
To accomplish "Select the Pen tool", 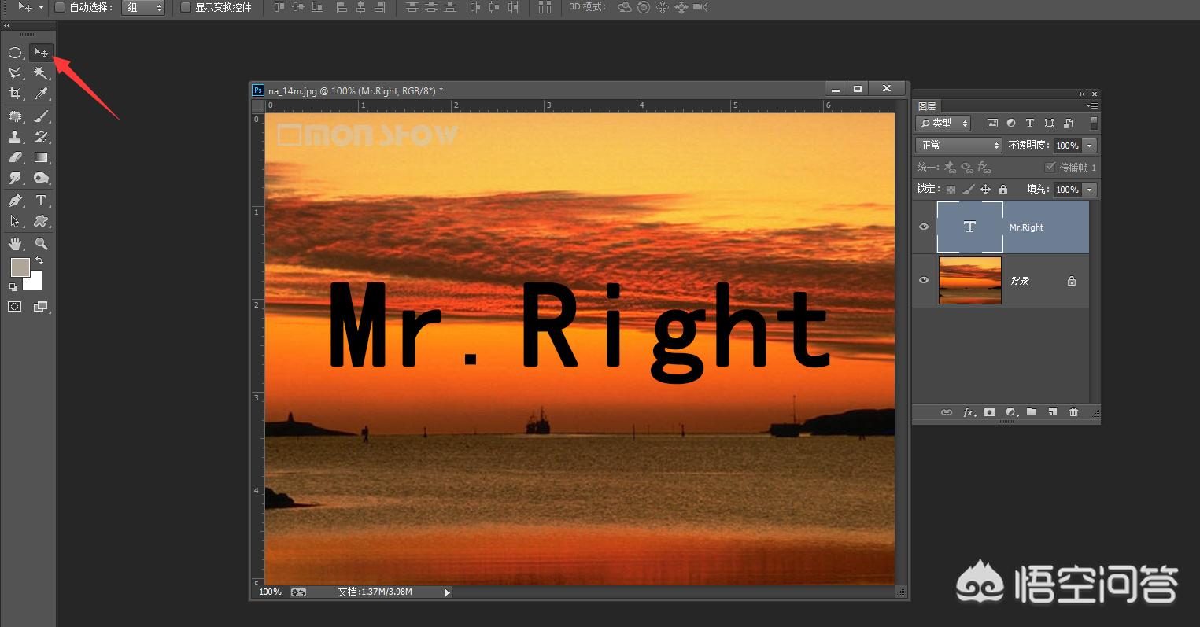I will (x=15, y=201).
